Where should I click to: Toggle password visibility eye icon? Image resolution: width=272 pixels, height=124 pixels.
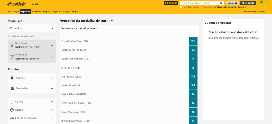click(x=221, y=3)
